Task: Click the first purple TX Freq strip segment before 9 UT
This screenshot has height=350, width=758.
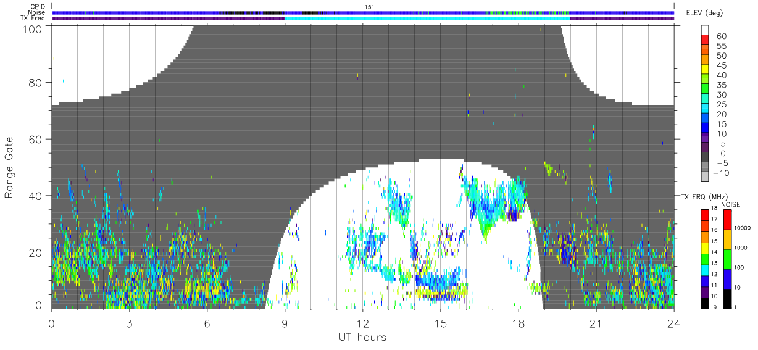Action: (168, 19)
